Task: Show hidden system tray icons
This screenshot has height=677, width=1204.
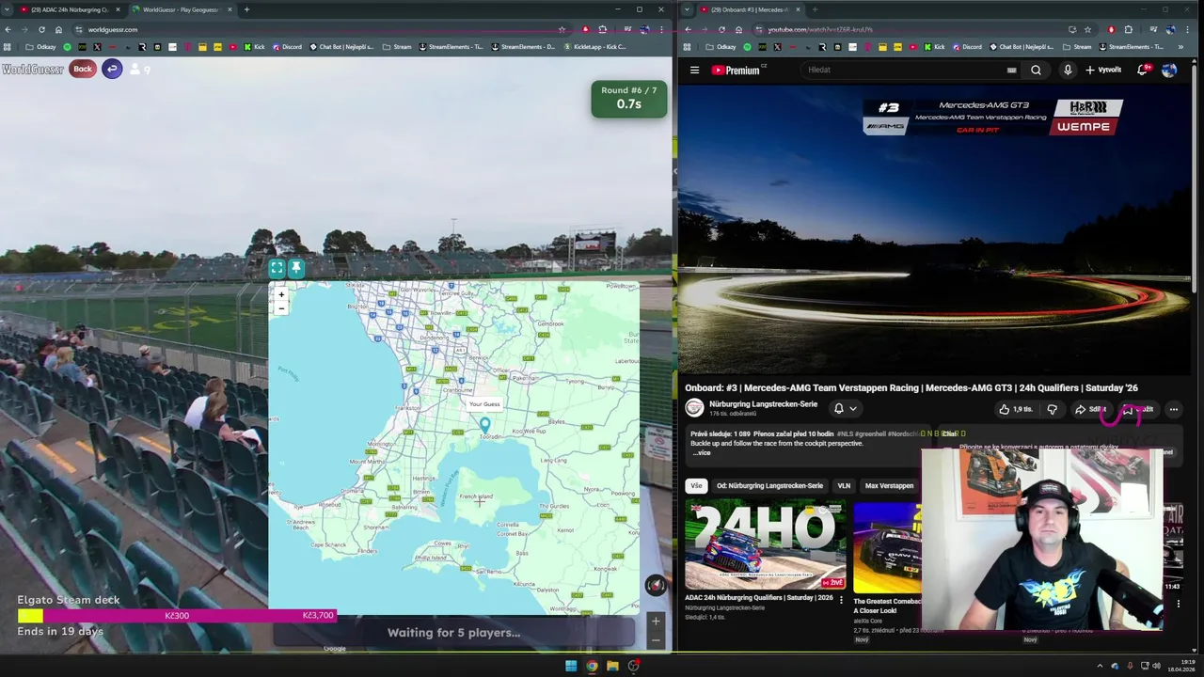Action: click(x=1100, y=666)
